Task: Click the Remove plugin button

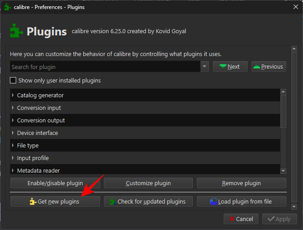Action: pyautogui.click(x=242, y=183)
